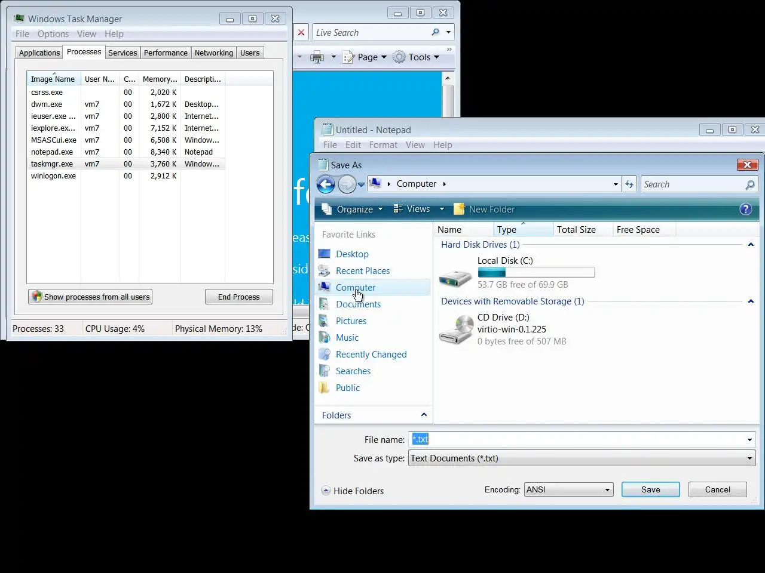Open the File name dropdown arrow

click(749, 440)
